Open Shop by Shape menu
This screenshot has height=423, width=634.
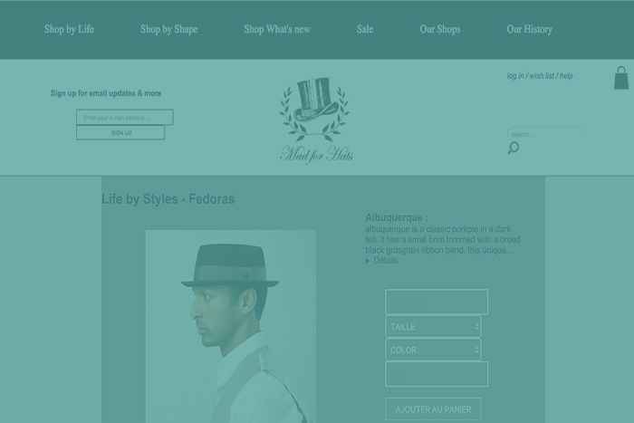point(168,29)
